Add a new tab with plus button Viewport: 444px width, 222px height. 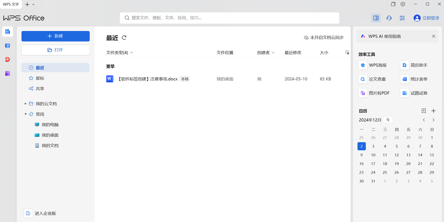pyautogui.click(x=27, y=4)
